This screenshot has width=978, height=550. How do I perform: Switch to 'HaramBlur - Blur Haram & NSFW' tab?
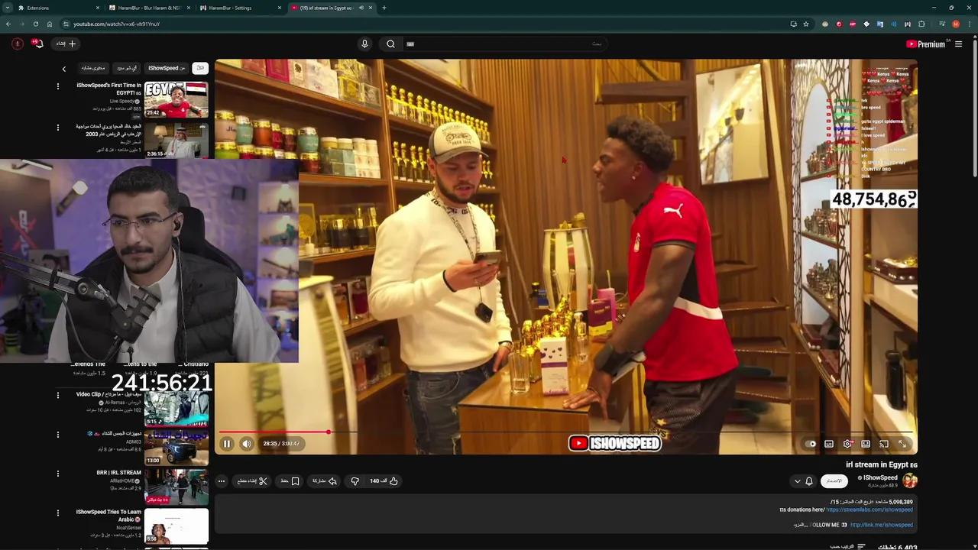tap(149, 8)
